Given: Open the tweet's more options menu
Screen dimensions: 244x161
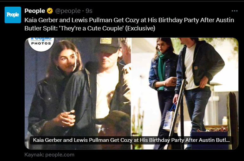Looking at the screenshot, I should (234, 11).
